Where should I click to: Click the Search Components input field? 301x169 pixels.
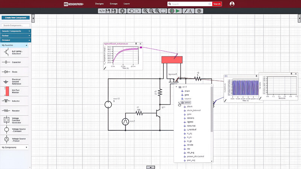[15, 25]
